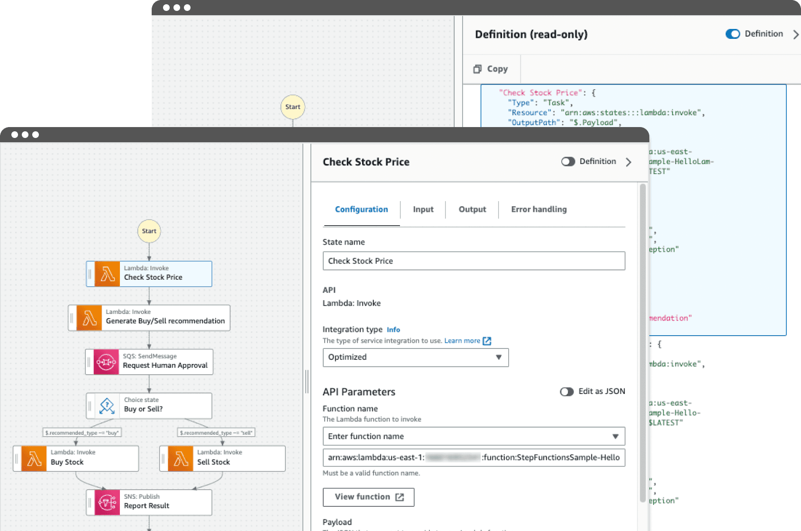Image resolution: width=801 pixels, height=531 pixels.
Task: Click the Lambda icon on Check Stock Price
Action: [x=107, y=274]
